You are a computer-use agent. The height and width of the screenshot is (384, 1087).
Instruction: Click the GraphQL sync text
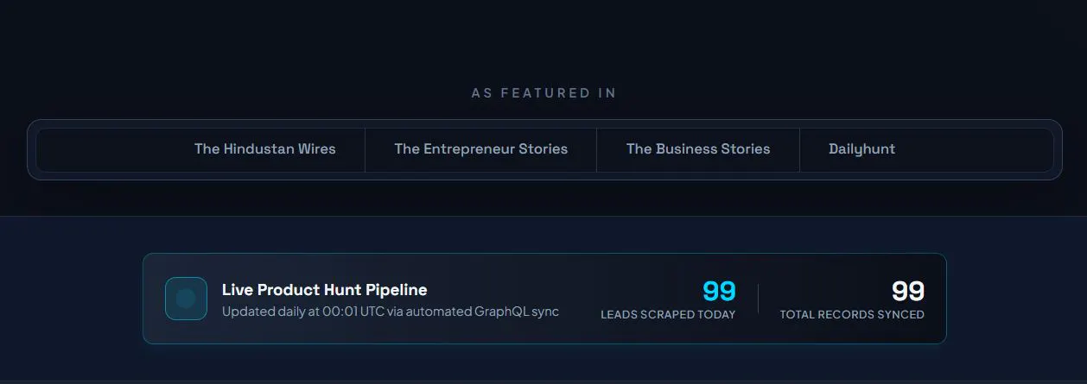click(x=517, y=312)
